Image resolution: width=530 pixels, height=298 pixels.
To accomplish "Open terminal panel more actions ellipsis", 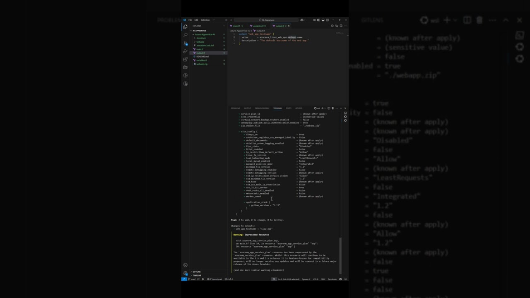I will (x=337, y=108).
